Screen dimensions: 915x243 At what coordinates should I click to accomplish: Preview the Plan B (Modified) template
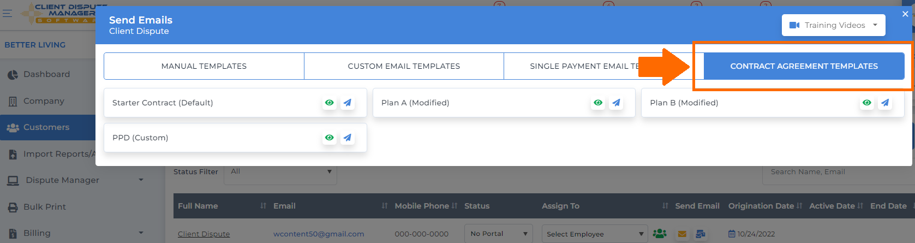coord(867,103)
